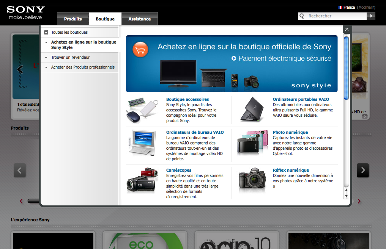
Task: Click the accessories product thumbnail
Action: point(143,110)
